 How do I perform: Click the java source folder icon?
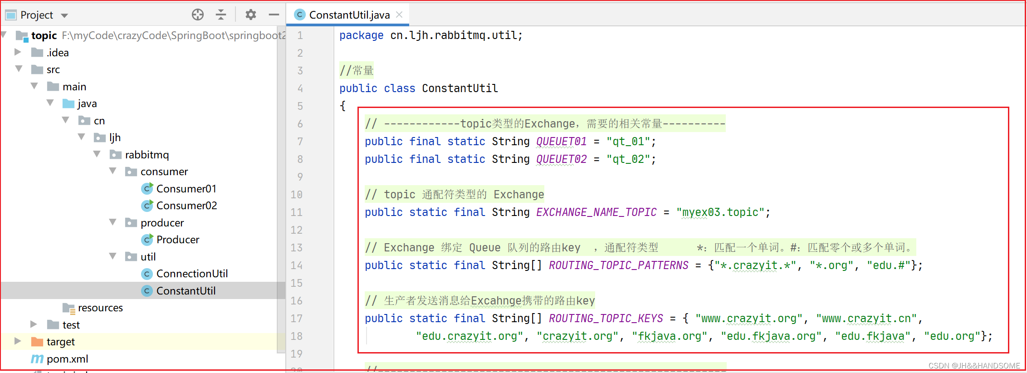pos(68,103)
